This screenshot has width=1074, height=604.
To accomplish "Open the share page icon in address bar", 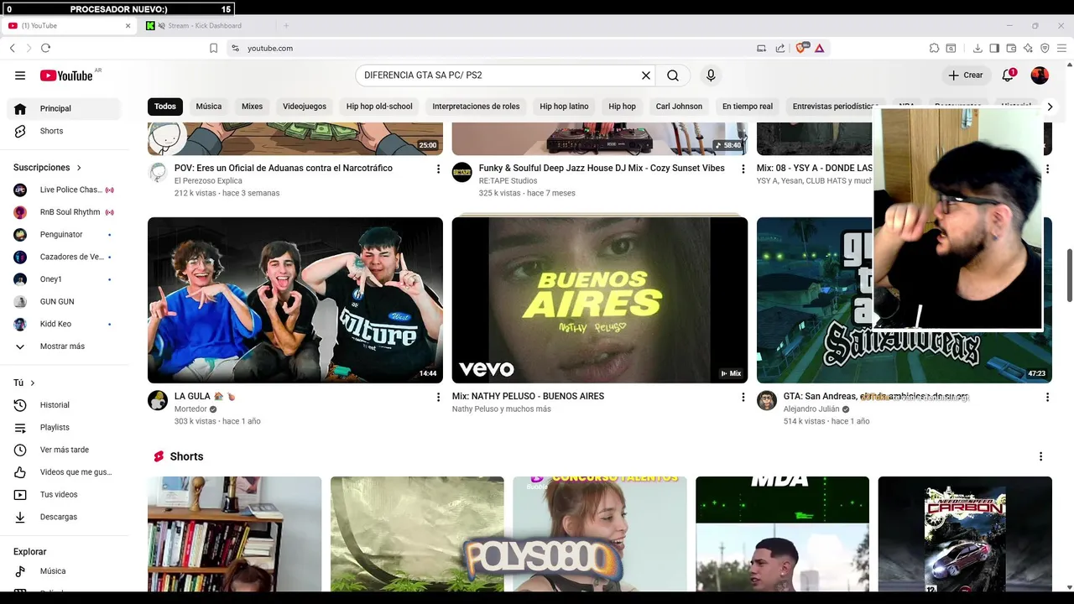I will pyautogui.click(x=780, y=48).
